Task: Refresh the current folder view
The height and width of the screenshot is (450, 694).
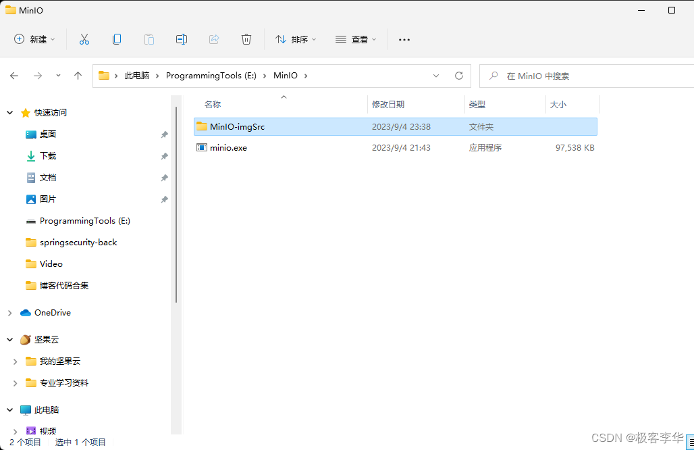Action: coord(459,76)
